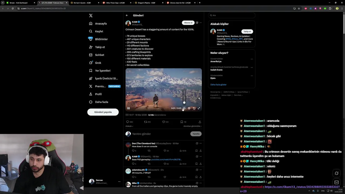Open the Alakalı sort dropdown

click(129, 126)
